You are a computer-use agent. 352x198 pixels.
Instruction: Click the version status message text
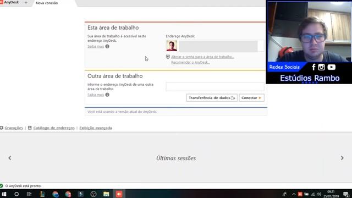122,112
